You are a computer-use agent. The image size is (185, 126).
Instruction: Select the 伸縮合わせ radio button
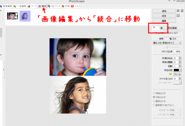click(x=154, y=93)
